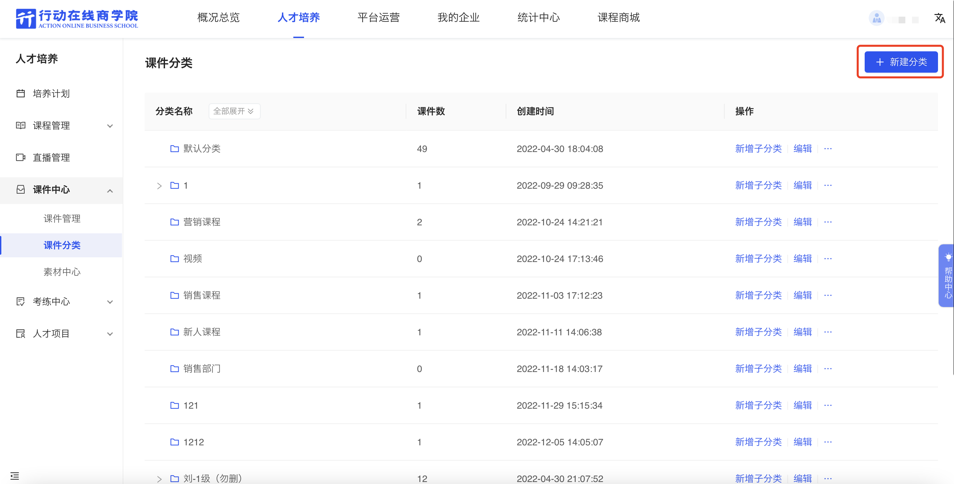Image resolution: width=954 pixels, height=484 pixels.
Task: Open more actions for 视频 row
Action: pyautogui.click(x=828, y=258)
